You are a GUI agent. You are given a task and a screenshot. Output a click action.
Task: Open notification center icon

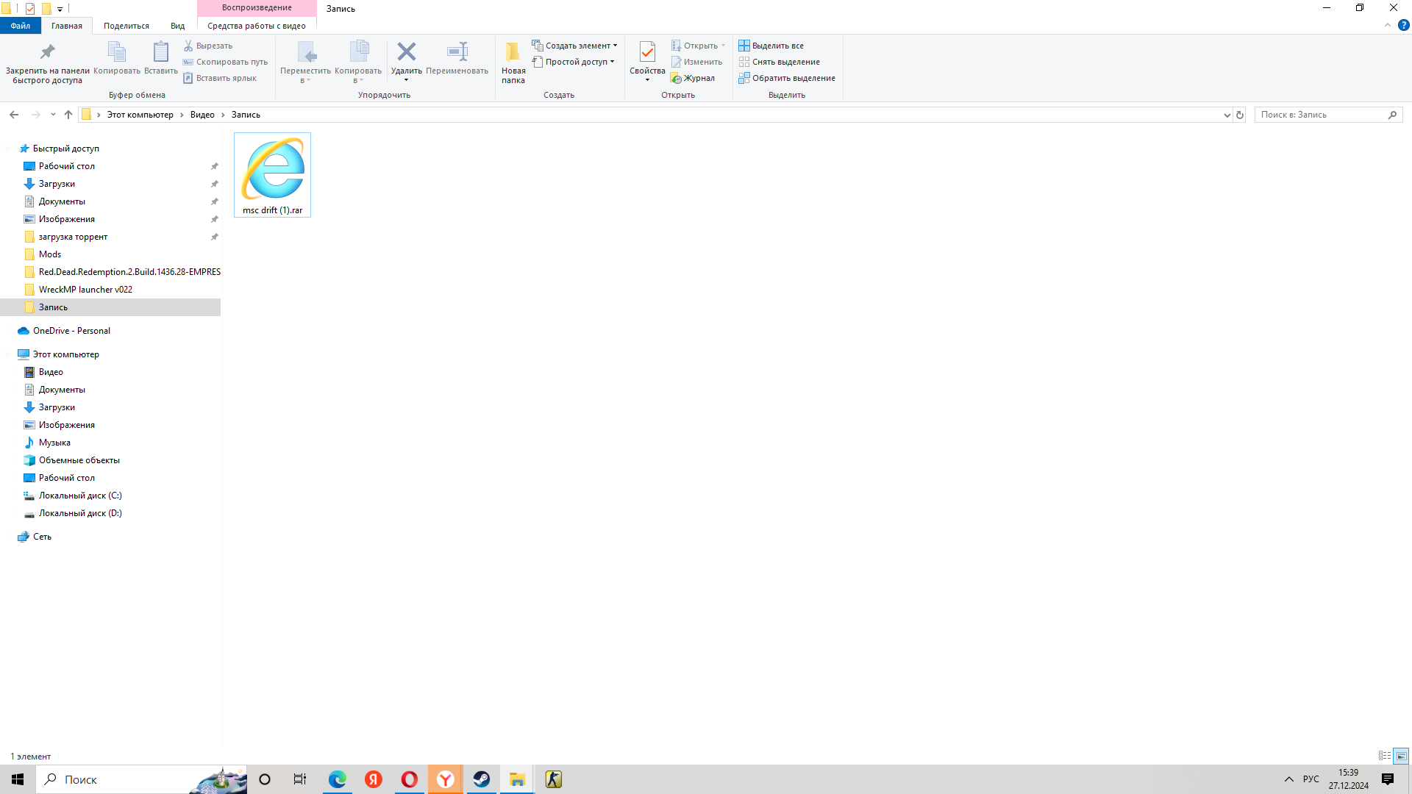coord(1388,779)
